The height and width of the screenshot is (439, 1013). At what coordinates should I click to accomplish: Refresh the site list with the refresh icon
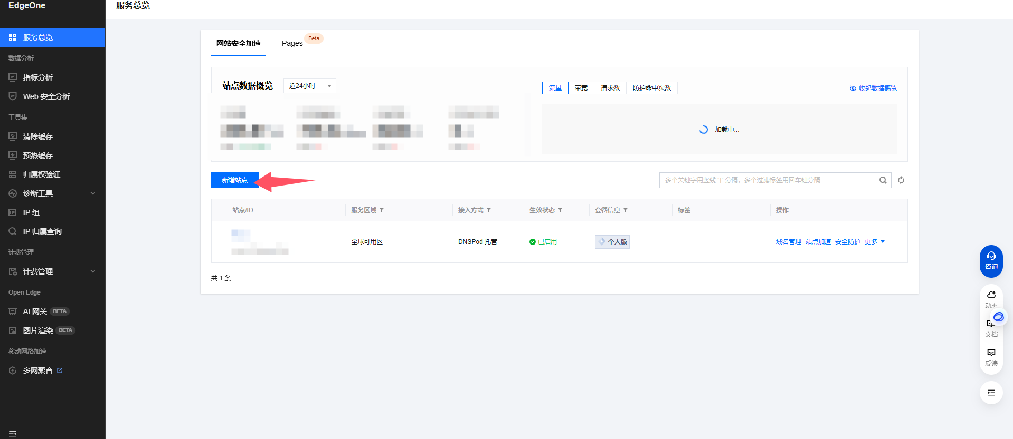(901, 180)
